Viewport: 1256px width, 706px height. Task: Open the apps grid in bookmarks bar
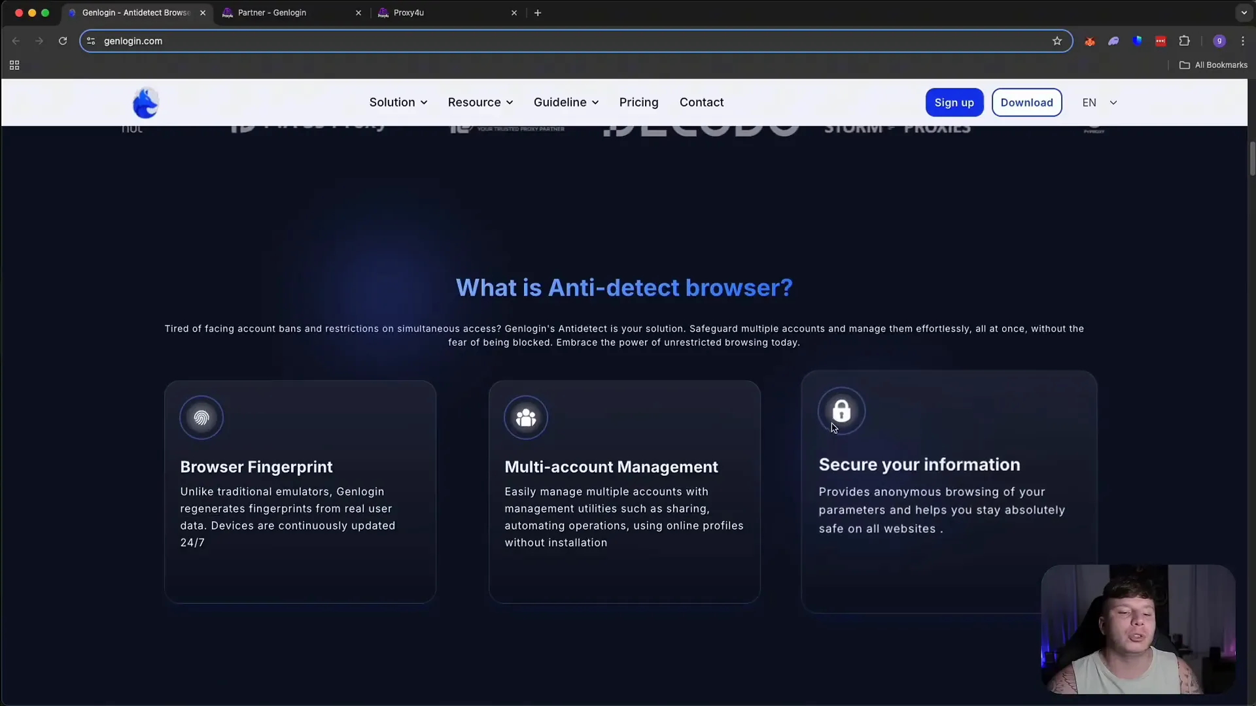click(x=14, y=65)
